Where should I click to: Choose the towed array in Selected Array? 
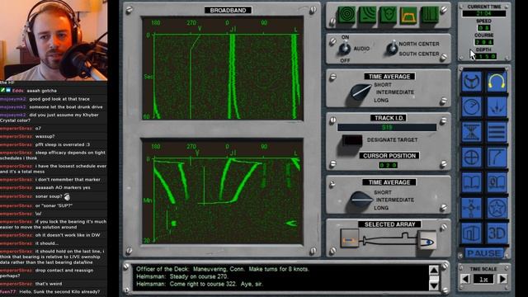point(350,239)
